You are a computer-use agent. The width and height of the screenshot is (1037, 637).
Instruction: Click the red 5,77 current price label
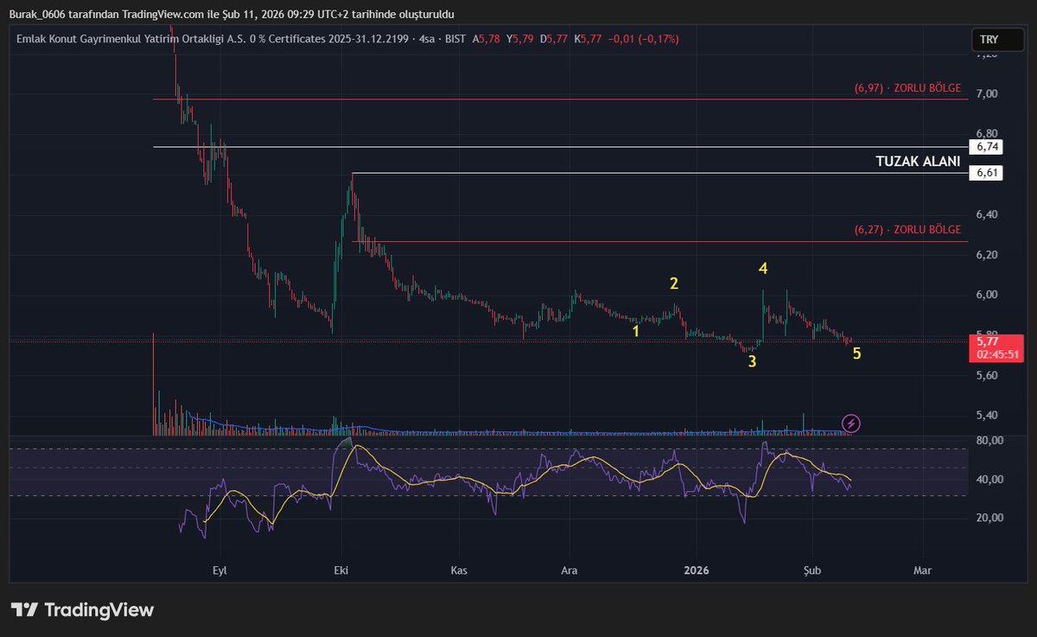point(998,341)
